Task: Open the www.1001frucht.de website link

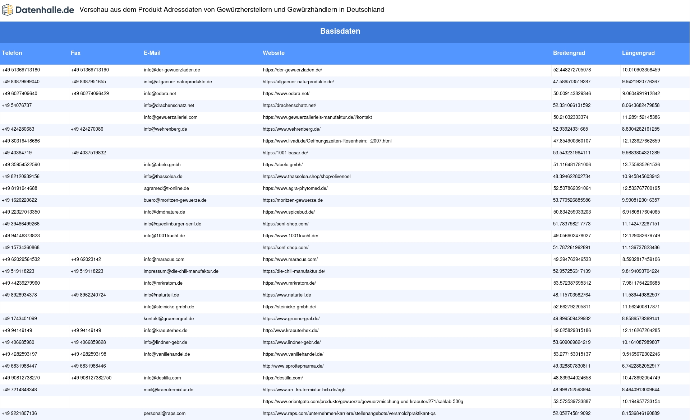Action: point(291,236)
